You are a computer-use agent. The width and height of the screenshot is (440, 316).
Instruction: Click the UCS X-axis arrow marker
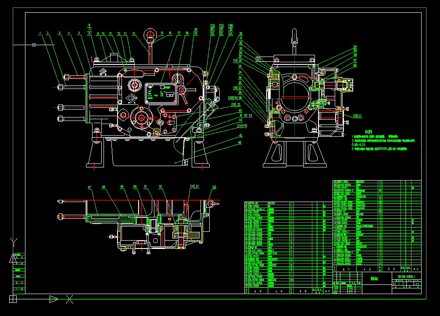tap(54, 299)
